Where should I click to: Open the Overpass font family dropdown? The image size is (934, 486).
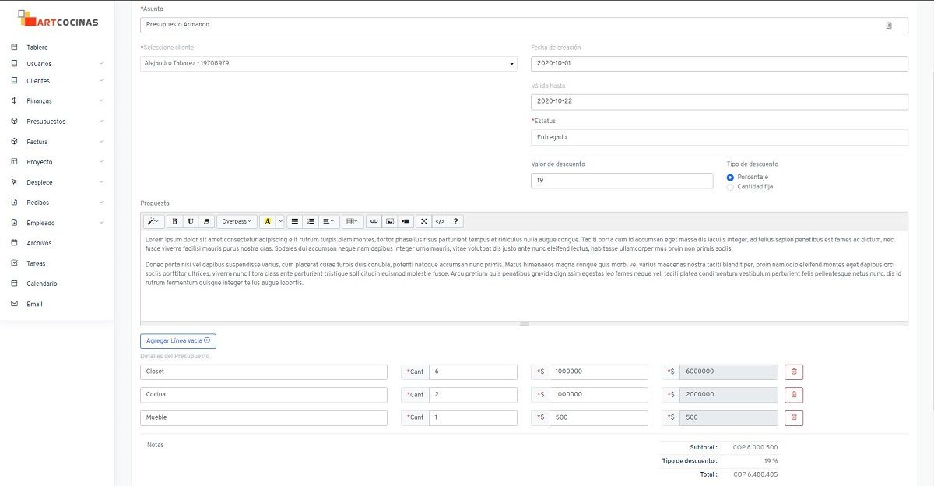click(x=237, y=221)
